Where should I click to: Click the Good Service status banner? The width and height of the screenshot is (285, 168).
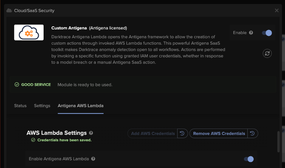143,85
